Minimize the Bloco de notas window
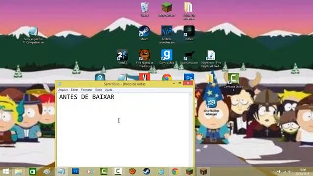The width and height of the screenshot is (313, 176). (x=174, y=83)
